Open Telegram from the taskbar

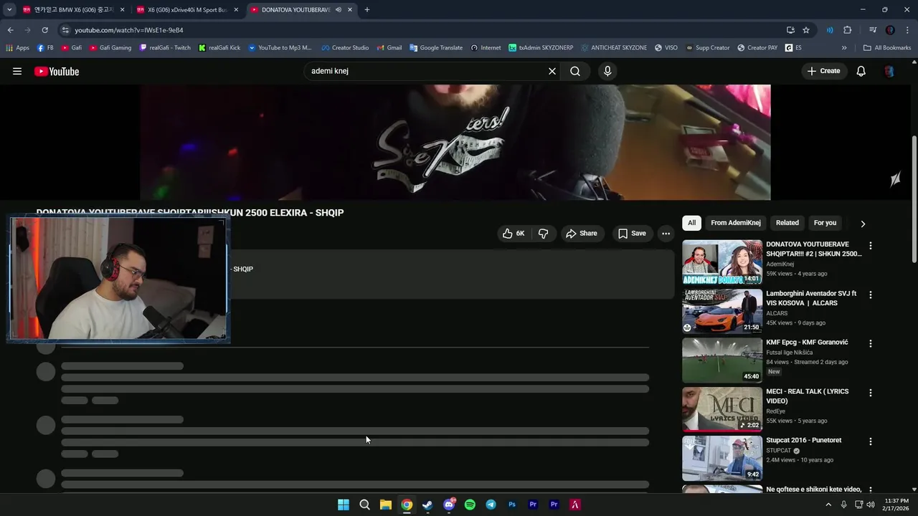click(491, 505)
